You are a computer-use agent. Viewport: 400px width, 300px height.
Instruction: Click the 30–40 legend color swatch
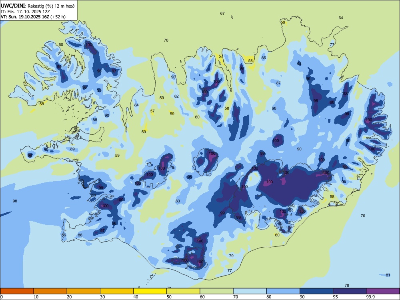coord(117,291)
